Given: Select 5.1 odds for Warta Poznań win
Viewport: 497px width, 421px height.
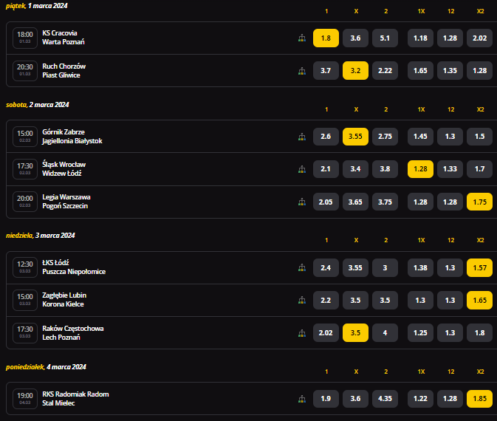Looking at the screenshot, I should (x=385, y=38).
